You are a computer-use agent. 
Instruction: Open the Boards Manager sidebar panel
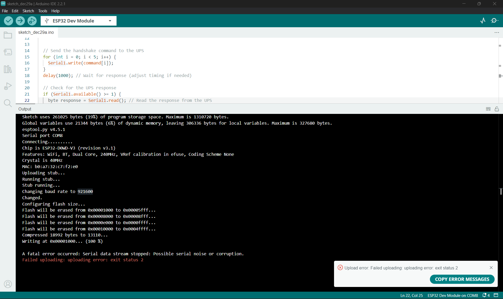(8, 52)
